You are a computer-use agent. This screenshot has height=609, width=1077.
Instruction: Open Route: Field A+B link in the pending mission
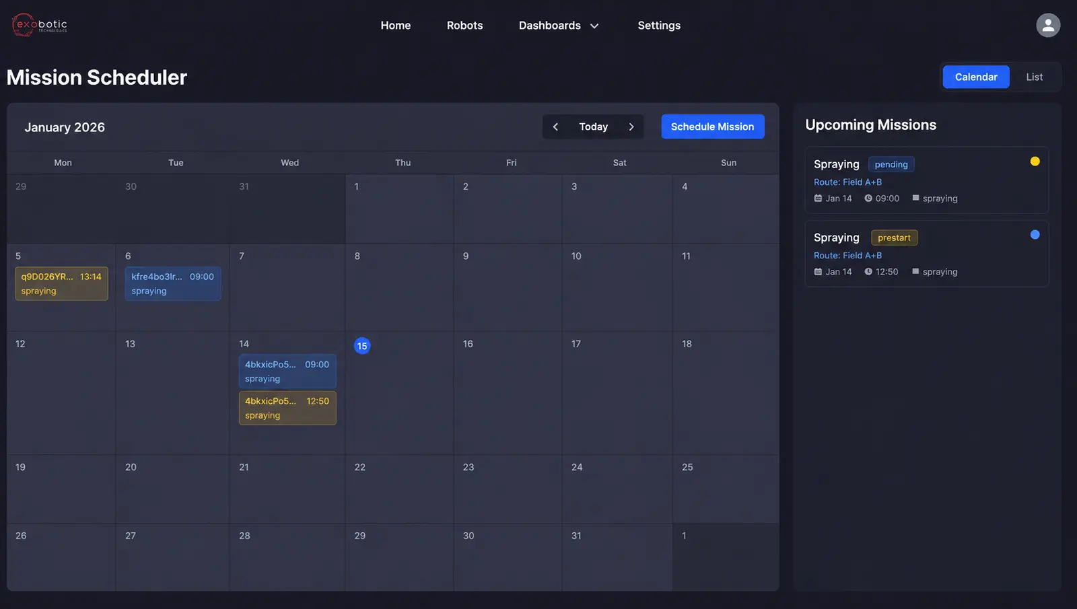847,182
